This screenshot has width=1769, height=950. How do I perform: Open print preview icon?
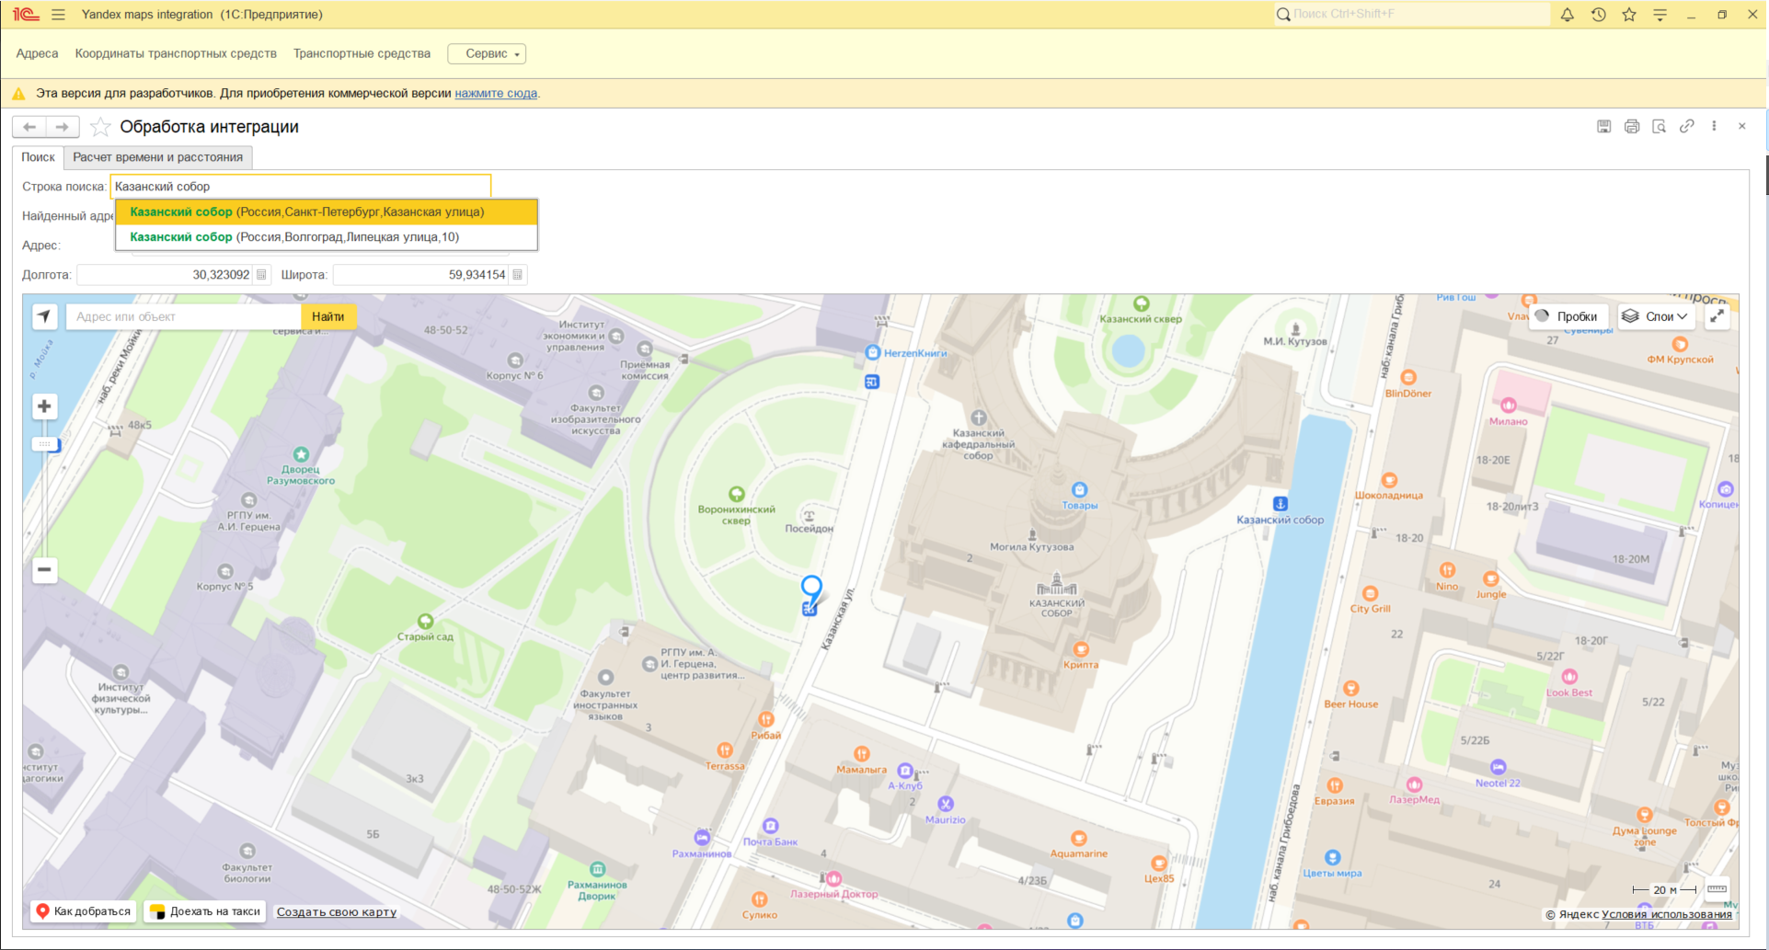coord(1659,127)
